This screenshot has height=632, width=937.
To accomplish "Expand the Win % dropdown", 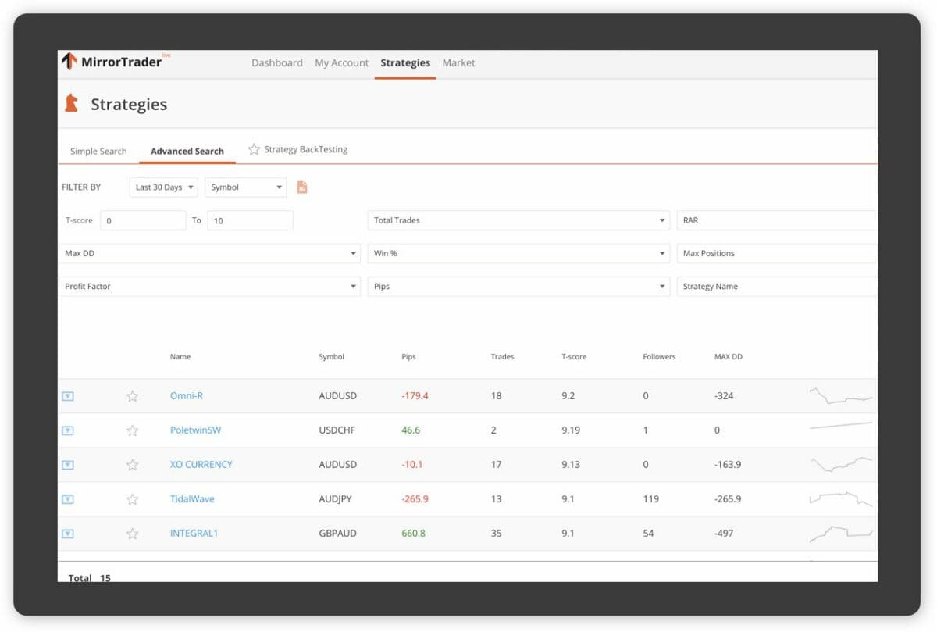I will [518, 253].
